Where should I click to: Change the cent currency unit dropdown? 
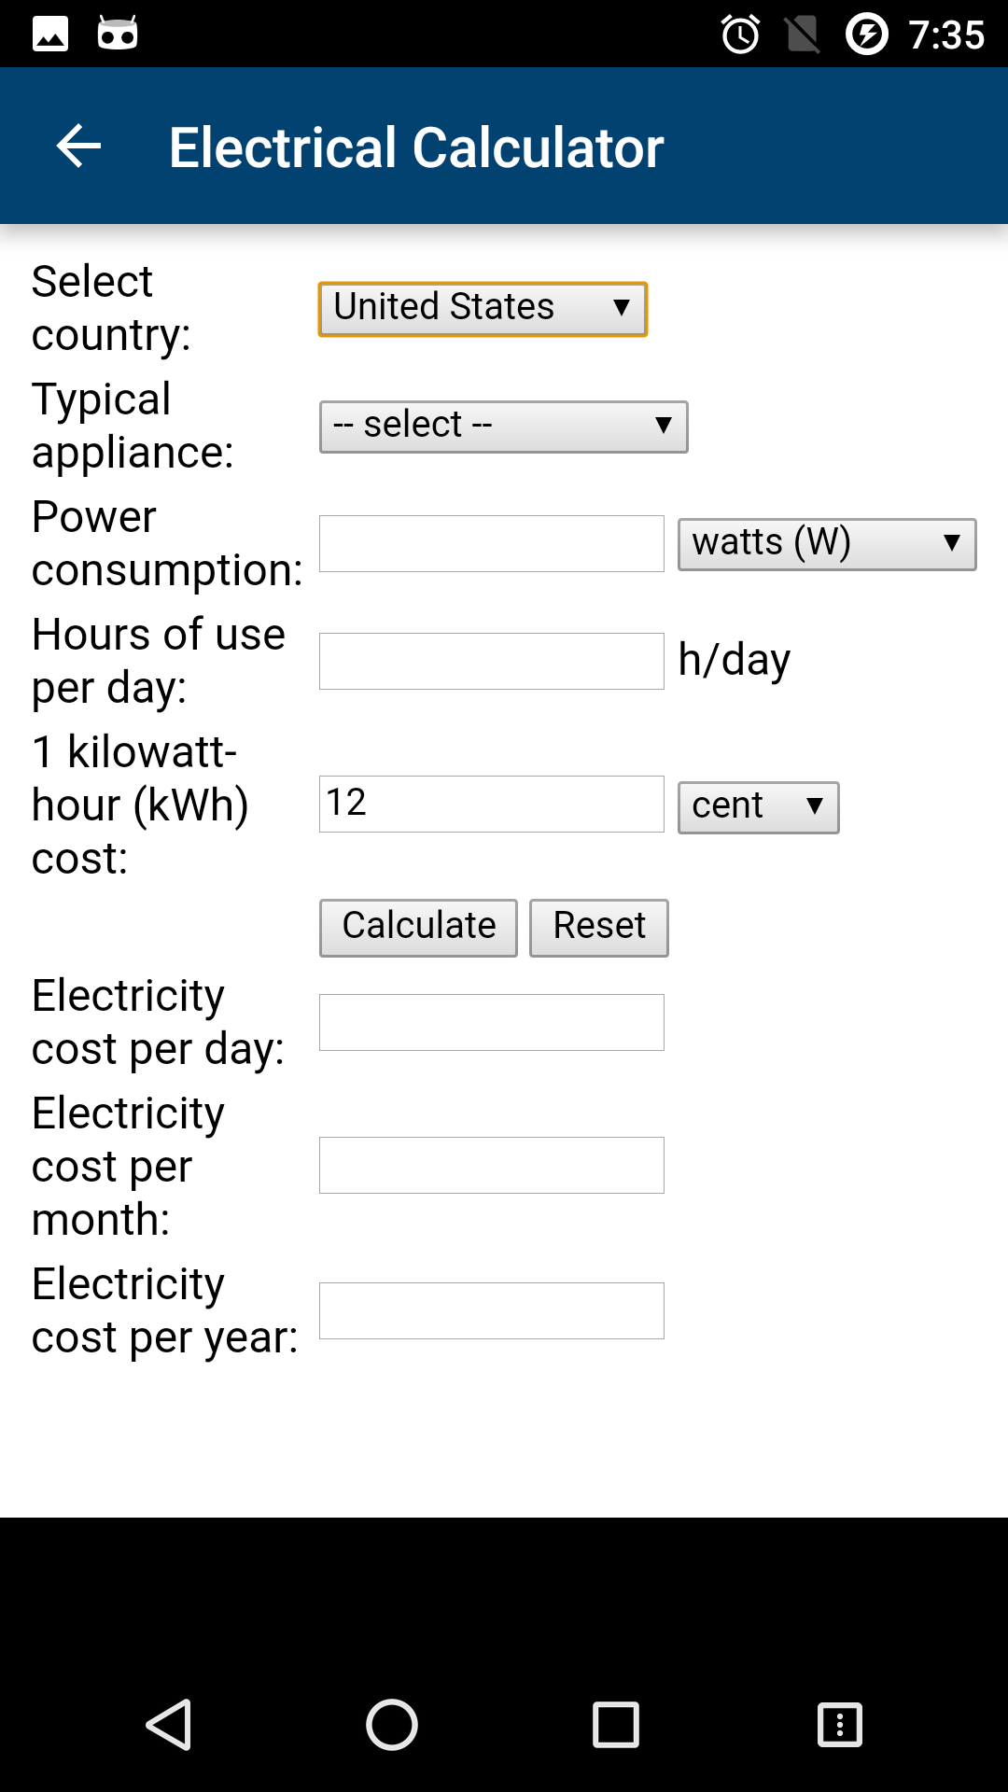758,807
